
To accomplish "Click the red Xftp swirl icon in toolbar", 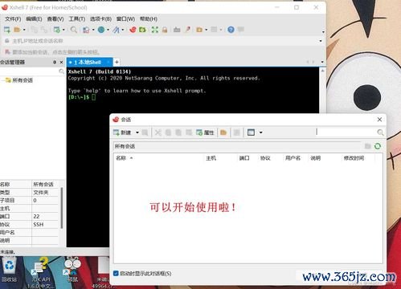I will tap(133, 30).
